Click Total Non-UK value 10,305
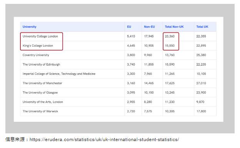 click(170, 111)
